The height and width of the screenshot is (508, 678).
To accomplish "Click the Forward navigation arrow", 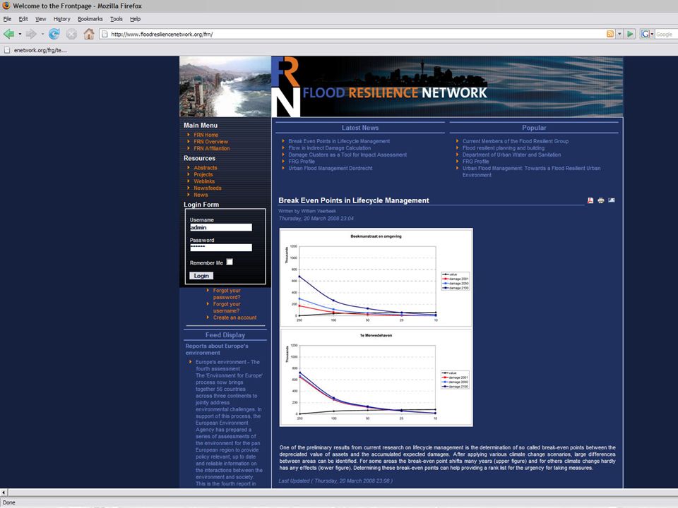I will [30, 34].
